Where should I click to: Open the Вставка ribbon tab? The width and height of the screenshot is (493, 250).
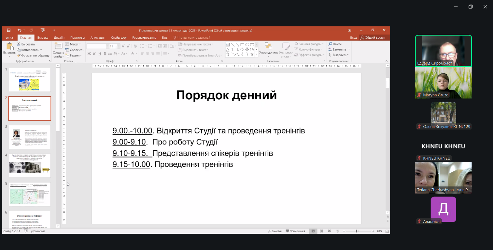point(43,38)
